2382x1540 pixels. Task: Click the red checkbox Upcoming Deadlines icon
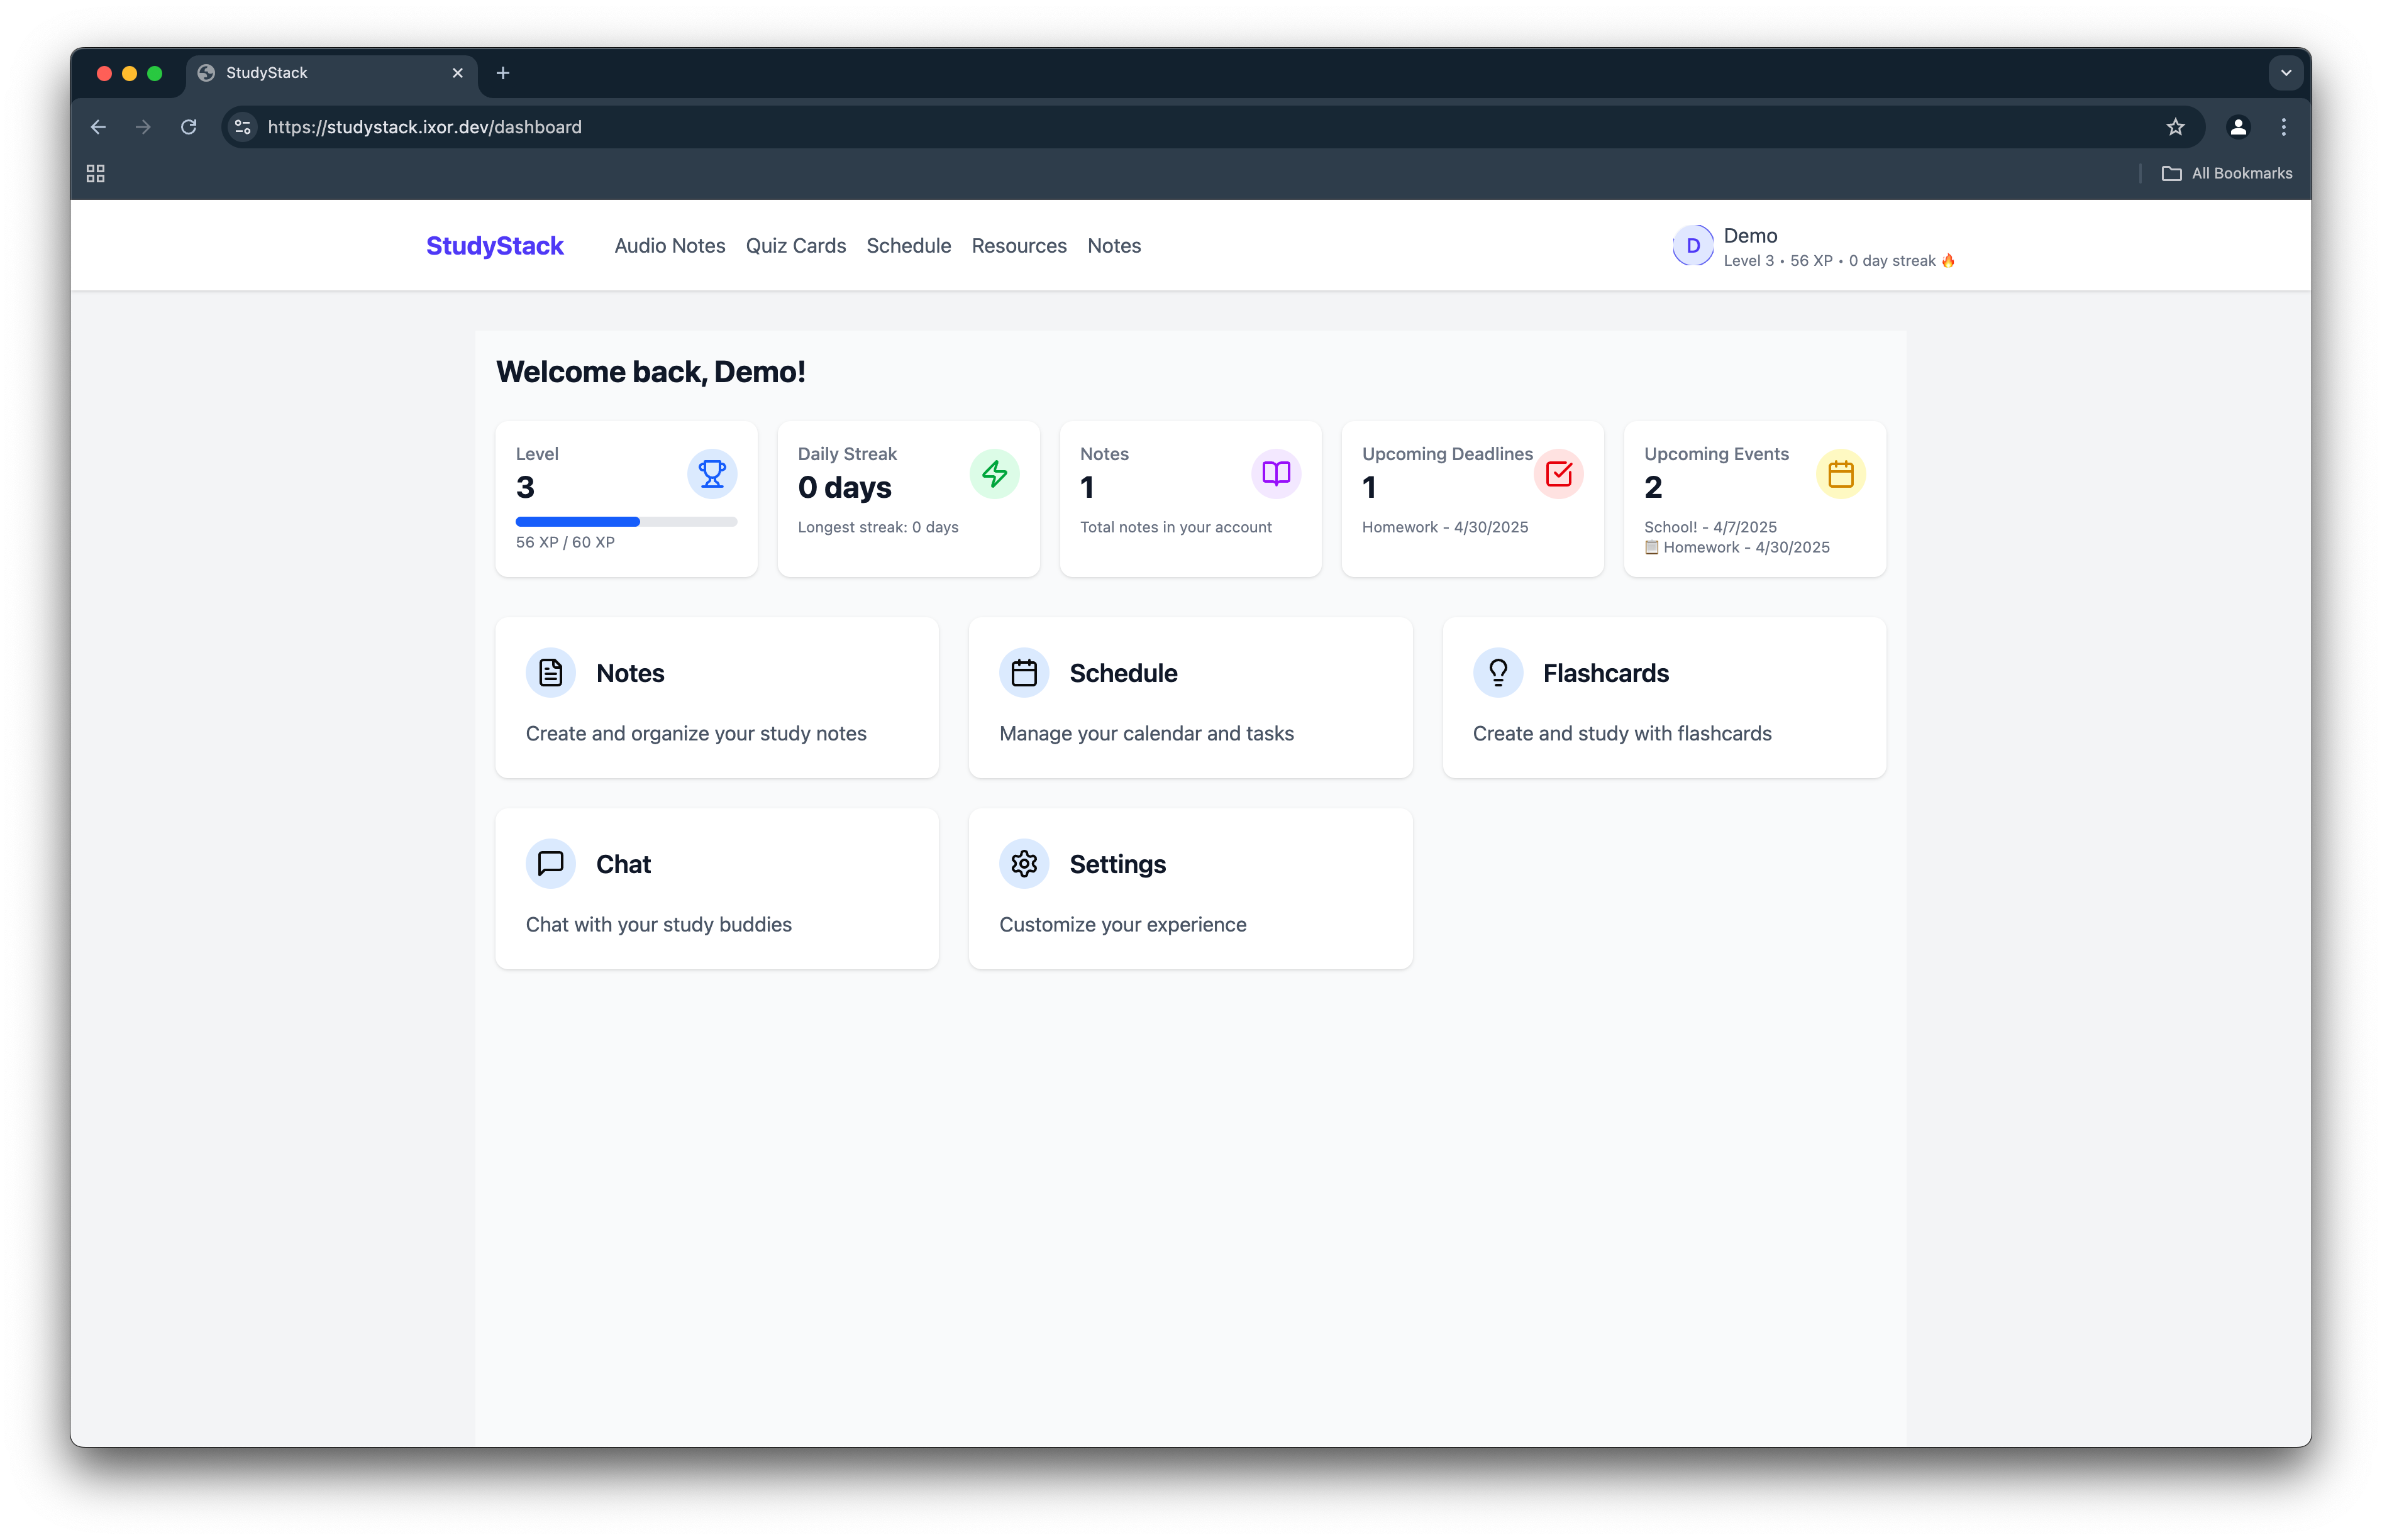[1558, 474]
